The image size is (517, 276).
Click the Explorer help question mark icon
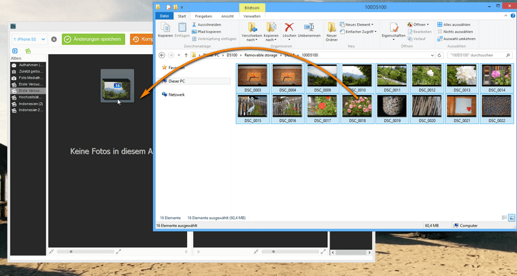click(513, 16)
